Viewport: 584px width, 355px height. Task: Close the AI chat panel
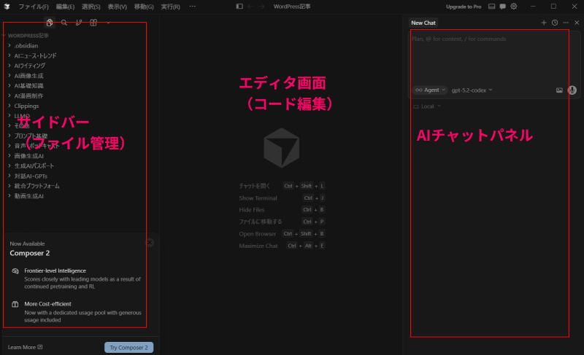point(577,23)
